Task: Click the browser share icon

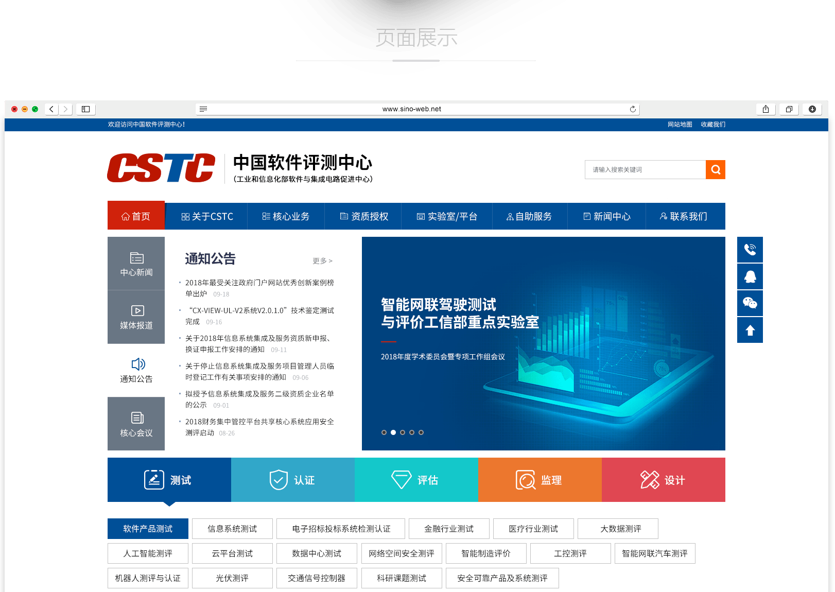Action: [x=766, y=109]
